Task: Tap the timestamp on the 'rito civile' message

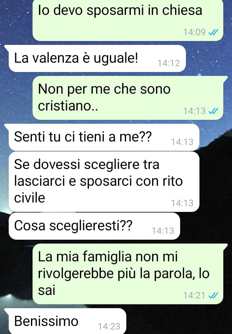Action: click(182, 203)
